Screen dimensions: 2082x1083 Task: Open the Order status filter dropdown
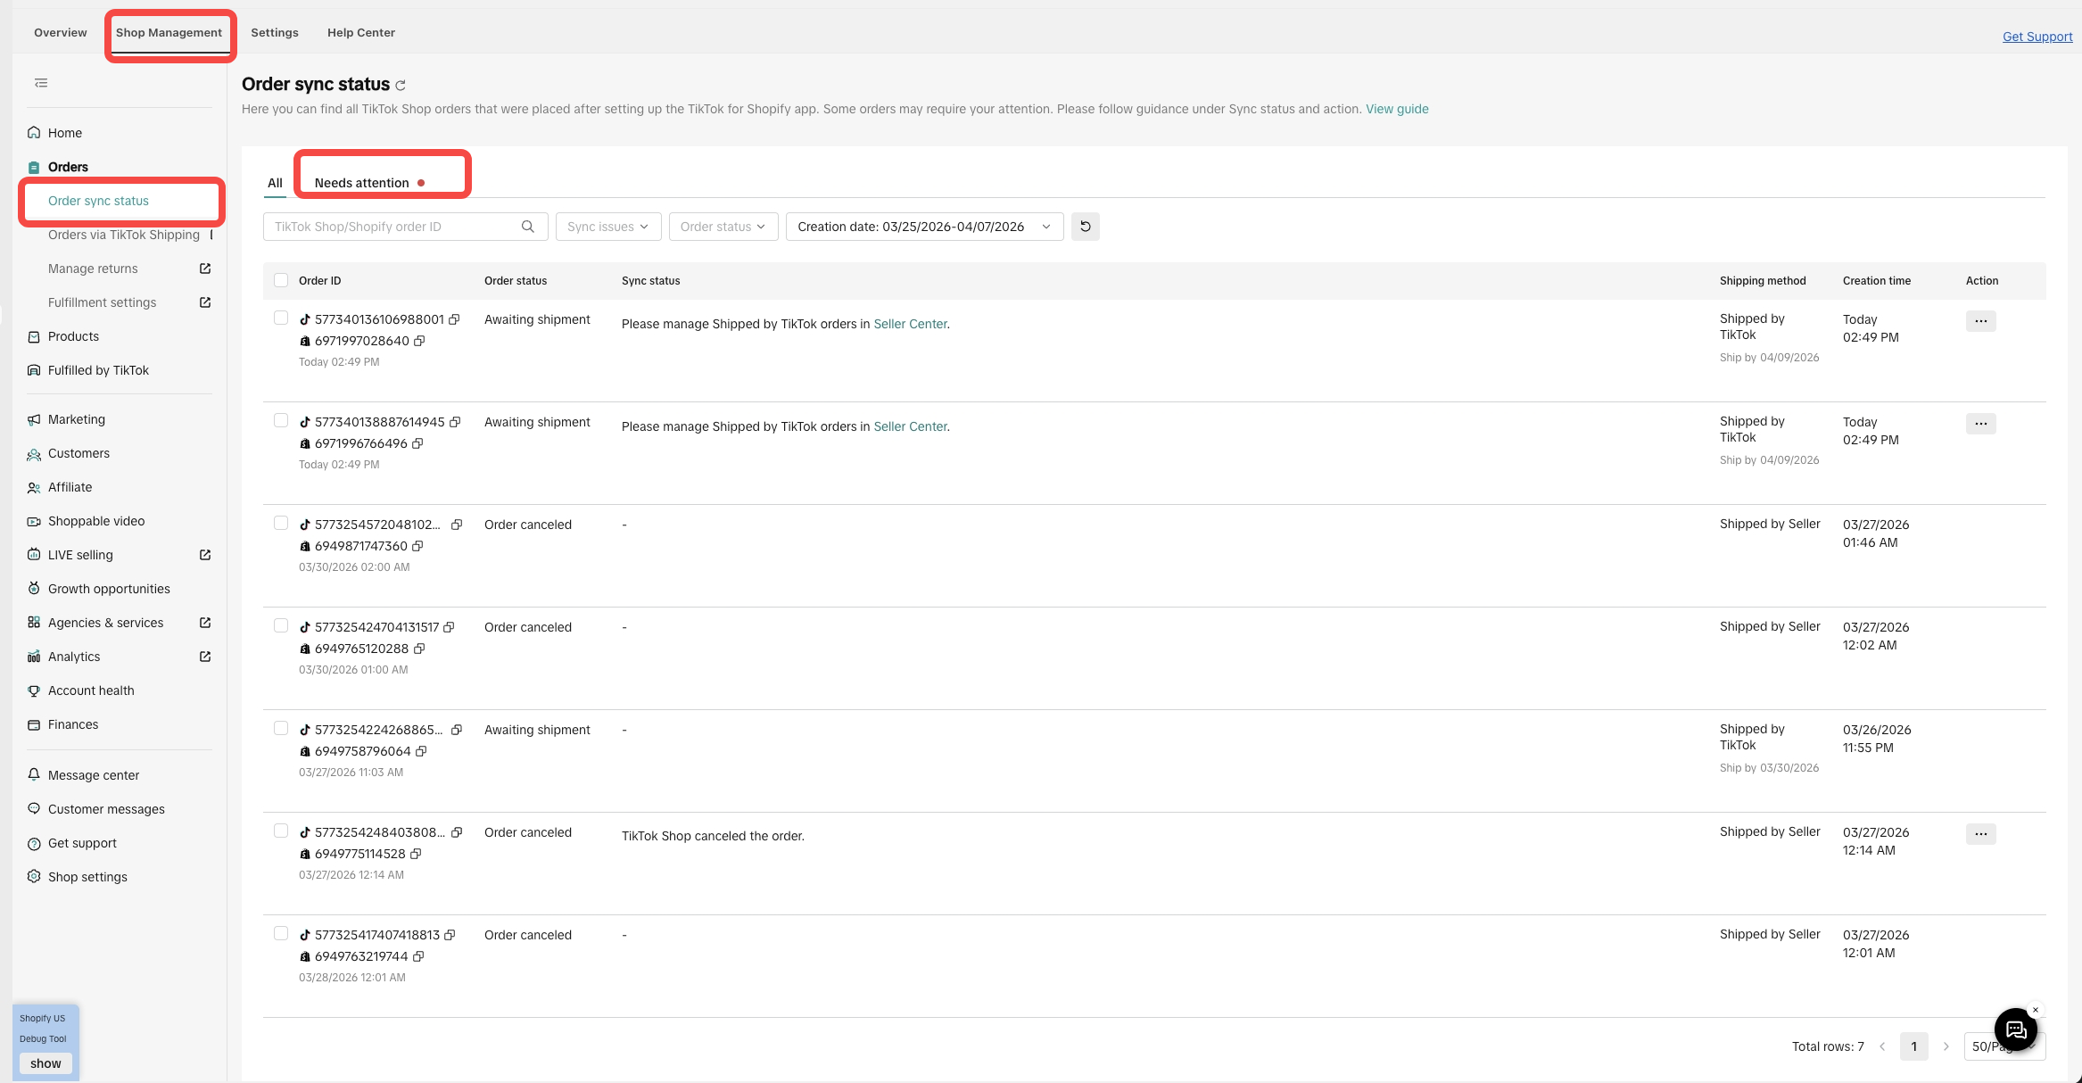[x=723, y=227]
